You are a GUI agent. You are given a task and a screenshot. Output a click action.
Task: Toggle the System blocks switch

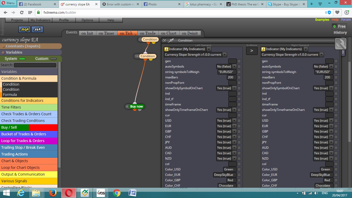(x=22, y=59)
